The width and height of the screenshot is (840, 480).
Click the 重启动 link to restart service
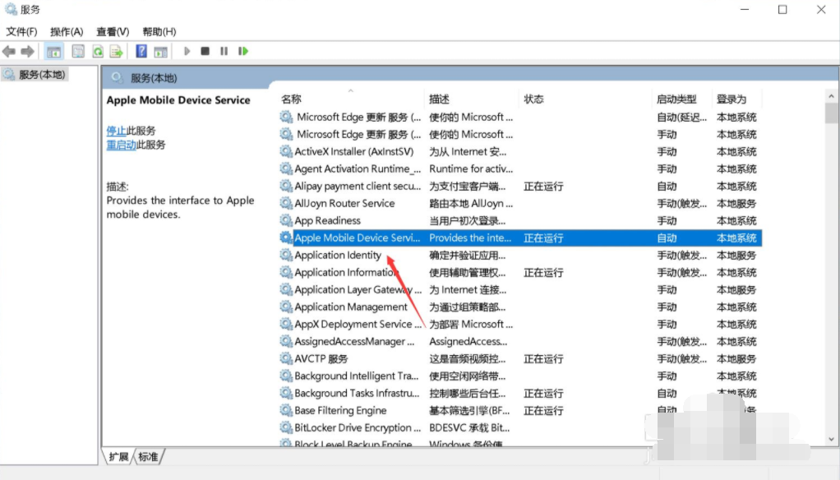pyautogui.click(x=121, y=145)
